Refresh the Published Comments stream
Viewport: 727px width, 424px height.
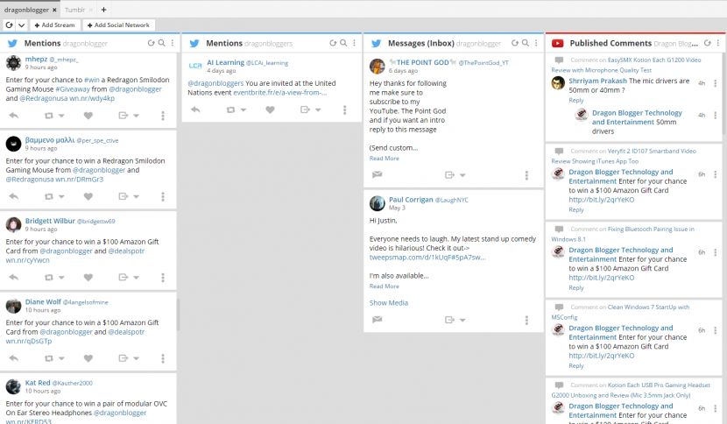tap(707, 43)
